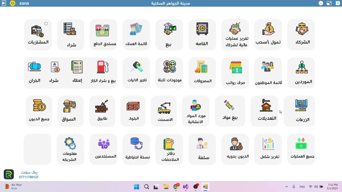Screen dimensions: 342x192
Task: Open التعديلات house renovation icon
Action: 266,105
